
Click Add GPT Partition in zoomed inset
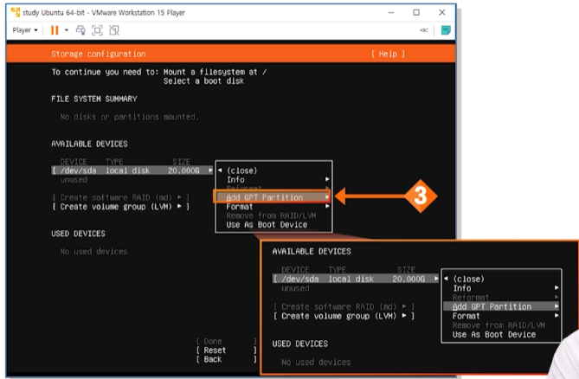(501, 306)
